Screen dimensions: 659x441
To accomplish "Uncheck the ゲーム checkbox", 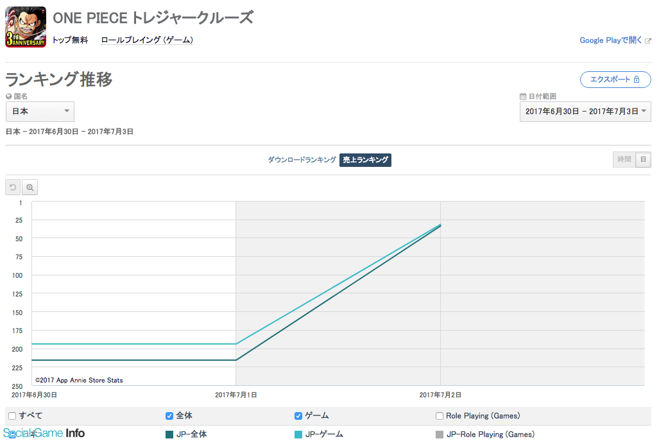I will pyautogui.click(x=298, y=416).
